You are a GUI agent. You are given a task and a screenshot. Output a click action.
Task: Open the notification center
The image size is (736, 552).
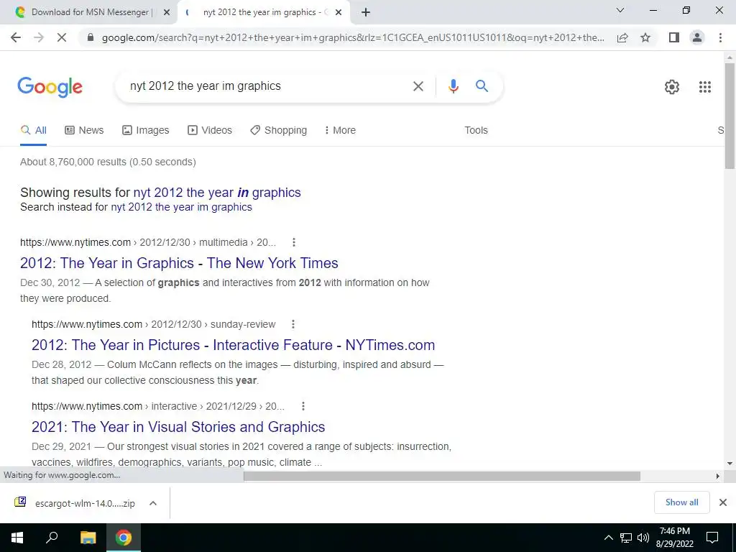712,538
